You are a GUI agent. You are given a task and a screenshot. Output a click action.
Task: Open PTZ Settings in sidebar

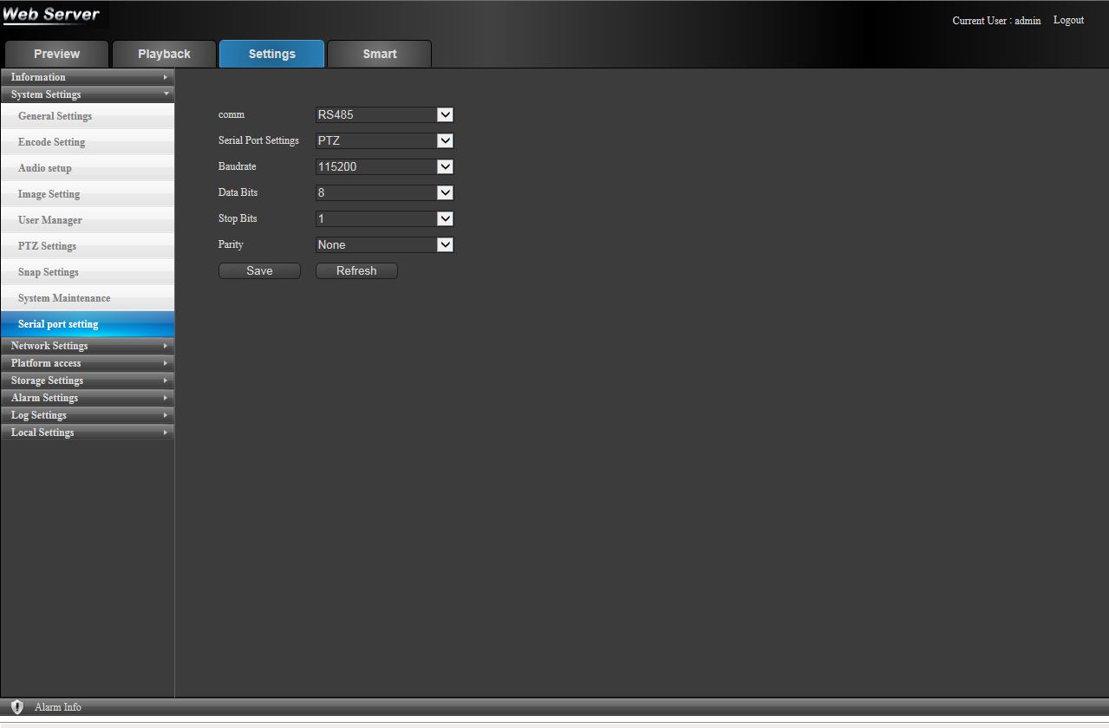tap(48, 246)
